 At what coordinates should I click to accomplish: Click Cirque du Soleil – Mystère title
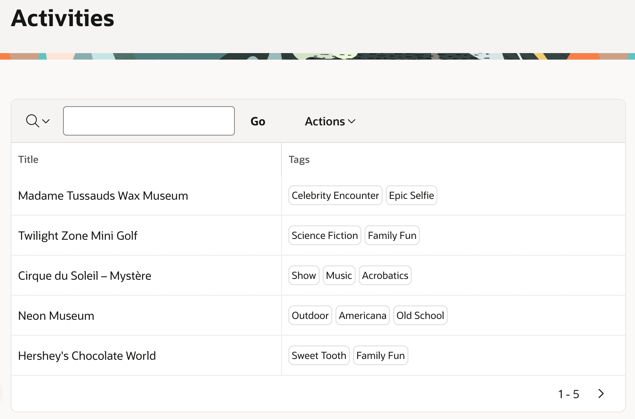pyautogui.click(x=85, y=276)
